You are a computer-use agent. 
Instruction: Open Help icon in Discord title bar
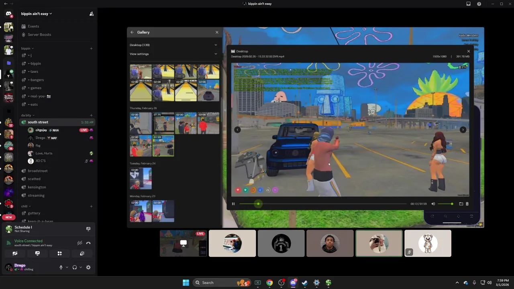click(x=479, y=4)
